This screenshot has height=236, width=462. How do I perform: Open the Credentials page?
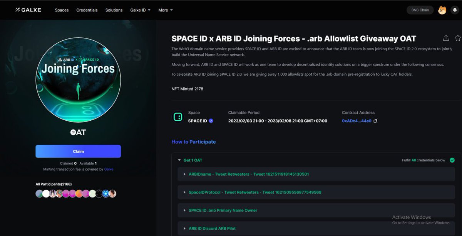point(87,10)
